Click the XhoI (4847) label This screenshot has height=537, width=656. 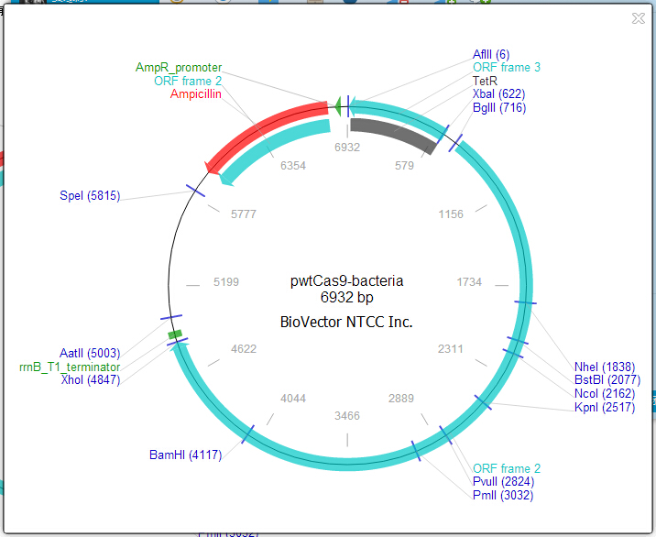pos(90,379)
